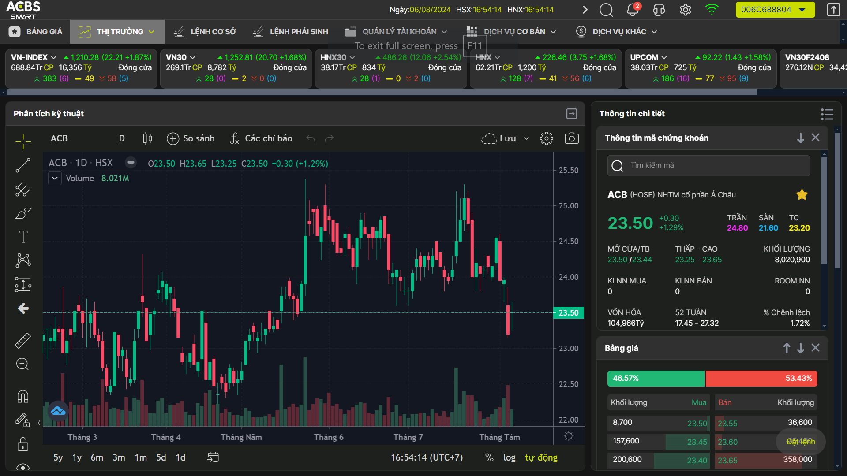Select the forecast position tool
847x476 pixels.
point(23,284)
